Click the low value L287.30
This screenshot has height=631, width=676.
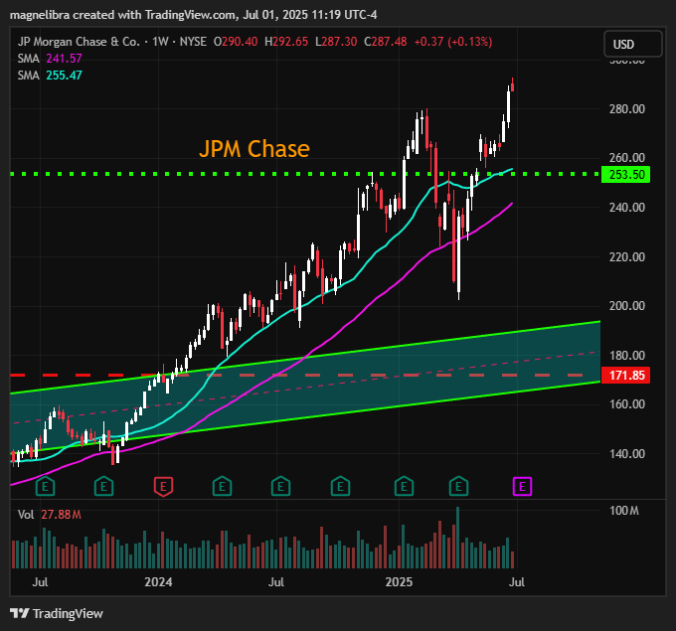coord(336,42)
